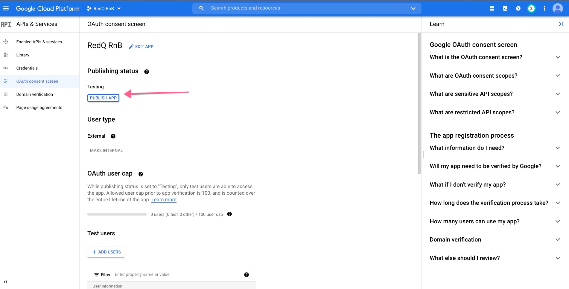Viewport: 569px width, 289px height.
Task: Open Page usage agreements in sidebar
Action: point(39,107)
